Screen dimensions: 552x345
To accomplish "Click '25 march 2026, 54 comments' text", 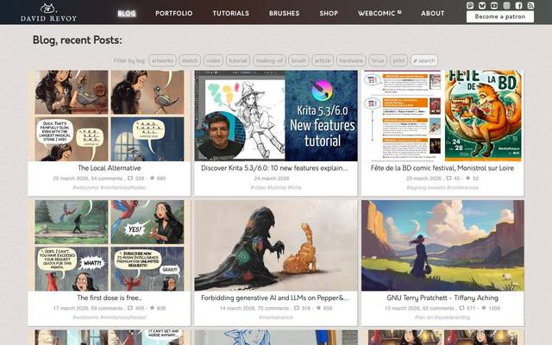I will (x=87, y=179).
